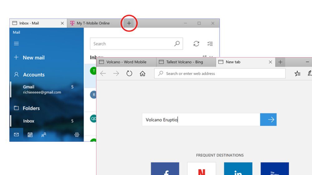Viewport: 312px width, 175px height.
Task: Switch to Calendar from Mail bottom bar
Action: pos(30,135)
